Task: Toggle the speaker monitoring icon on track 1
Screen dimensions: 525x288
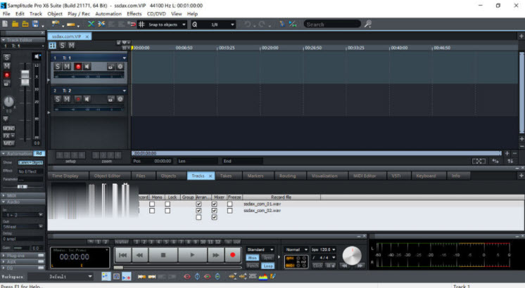Action: pos(87,67)
